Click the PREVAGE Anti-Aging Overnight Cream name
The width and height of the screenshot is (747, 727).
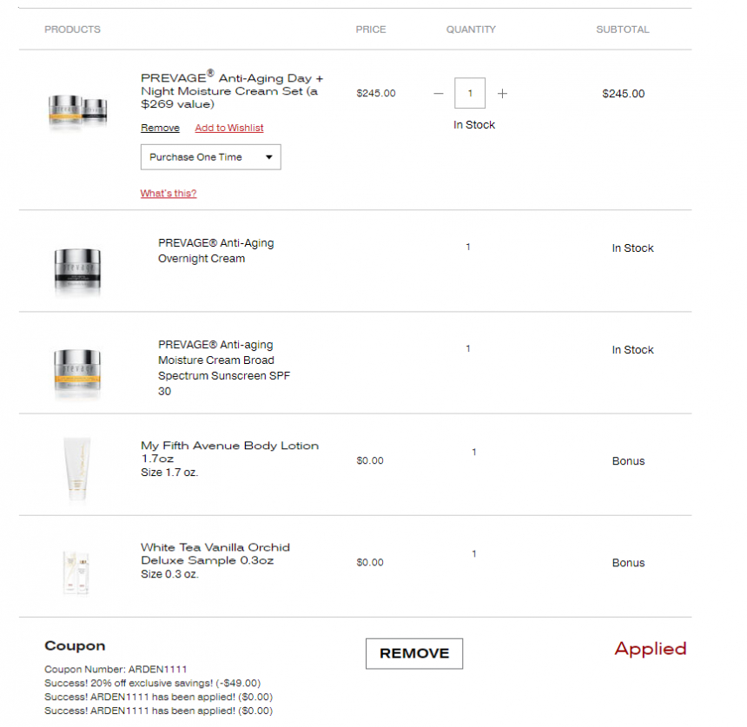pos(215,251)
